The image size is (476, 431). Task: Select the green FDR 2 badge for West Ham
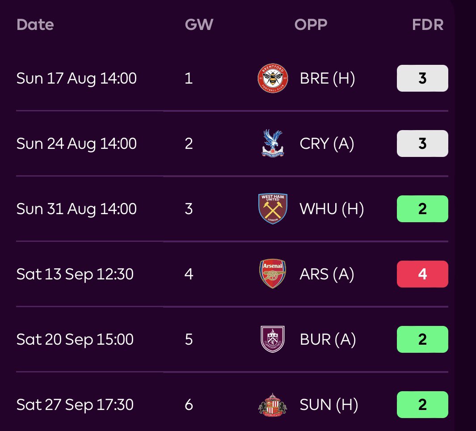click(422, 209)
